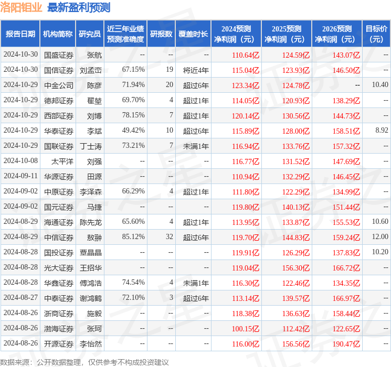
Task: Click researcher name 李斌
Action: tap(94, 131)
